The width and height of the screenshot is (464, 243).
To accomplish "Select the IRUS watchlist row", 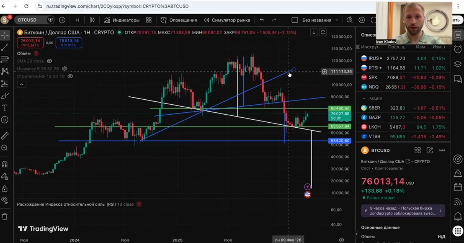I will 403,58.
